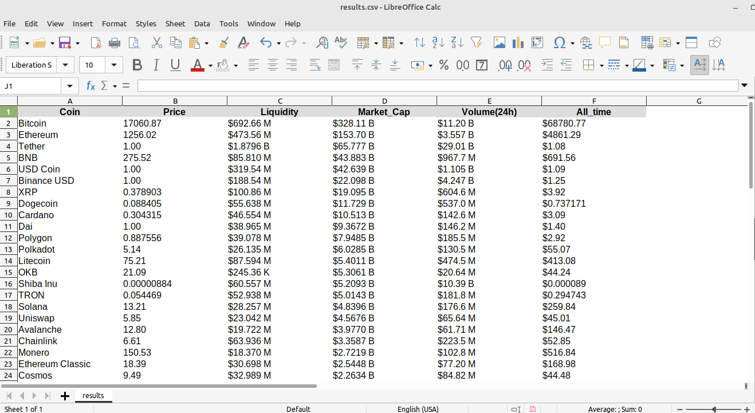Click Clone Formatting paintbrush icon

pos(224,42)
